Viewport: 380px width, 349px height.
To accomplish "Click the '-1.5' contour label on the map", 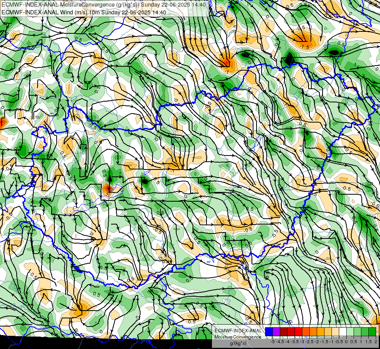I will [x=305, y=47].
